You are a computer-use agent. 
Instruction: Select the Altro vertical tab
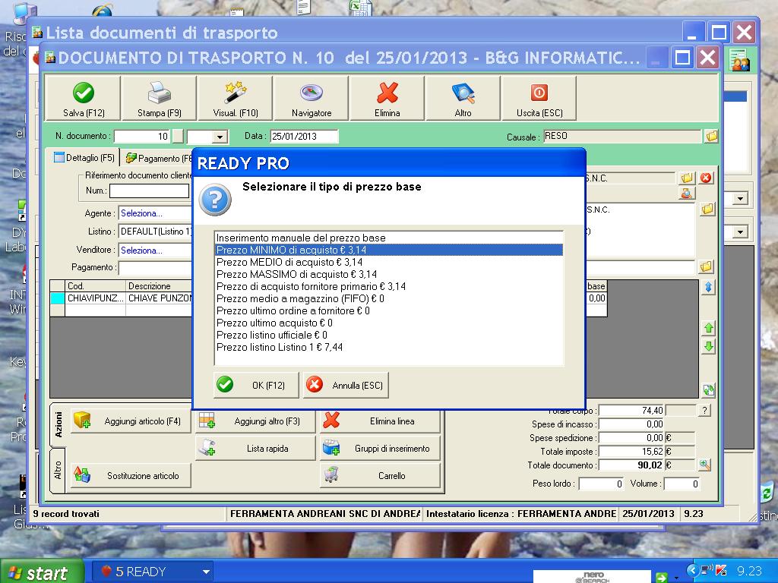pos(58,470)
